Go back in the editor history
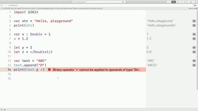Viewport: 198px width, 111px height. (x=4, y=6)
